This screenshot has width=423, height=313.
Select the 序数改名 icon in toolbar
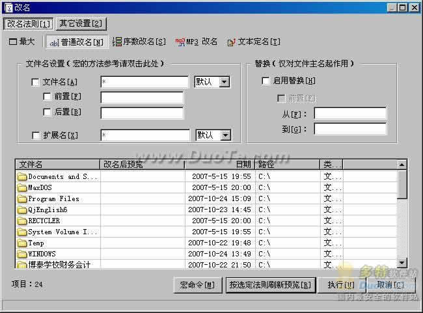[x=118, y=42]
